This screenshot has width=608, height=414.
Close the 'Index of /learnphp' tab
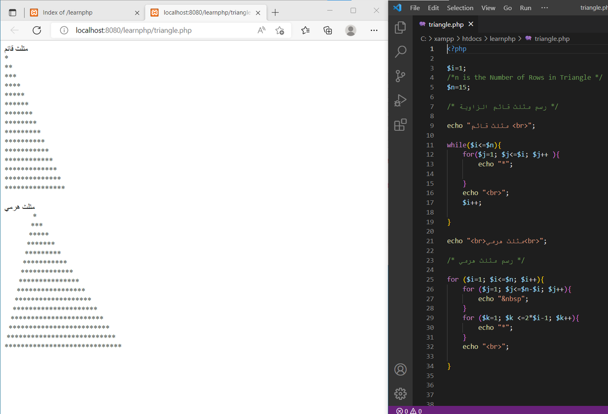pos(137,13)
